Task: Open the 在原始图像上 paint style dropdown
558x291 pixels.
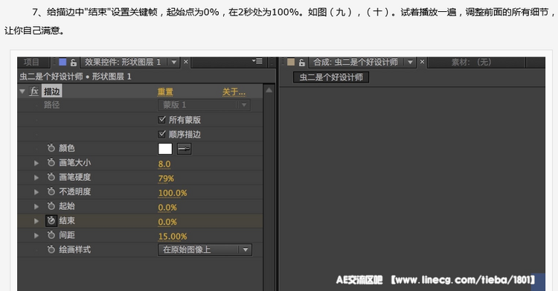Action: point(205,249)
